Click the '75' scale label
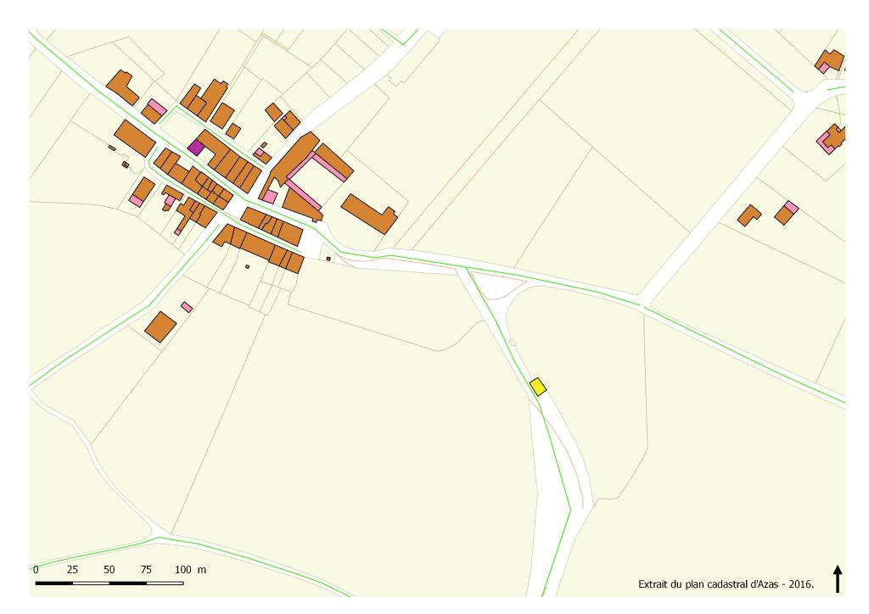 pos(146,570)
